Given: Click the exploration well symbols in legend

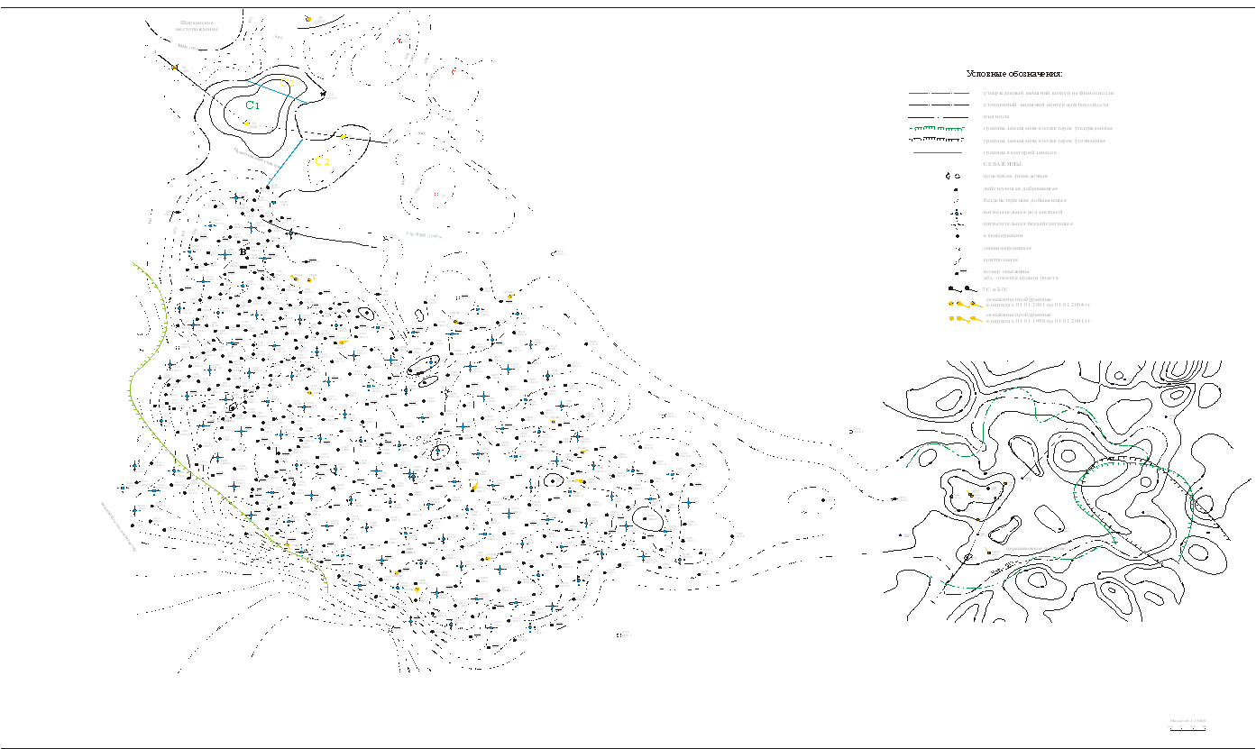Looking at the screenshot, I should click(952, 177).
